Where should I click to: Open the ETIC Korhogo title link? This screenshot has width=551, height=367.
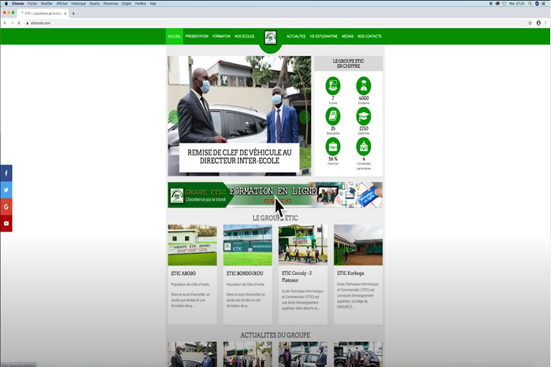350,273
